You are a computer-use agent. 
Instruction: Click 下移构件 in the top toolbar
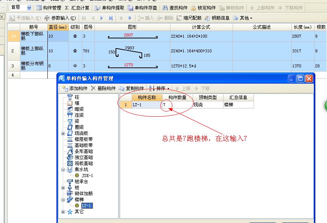click(290, 8)
